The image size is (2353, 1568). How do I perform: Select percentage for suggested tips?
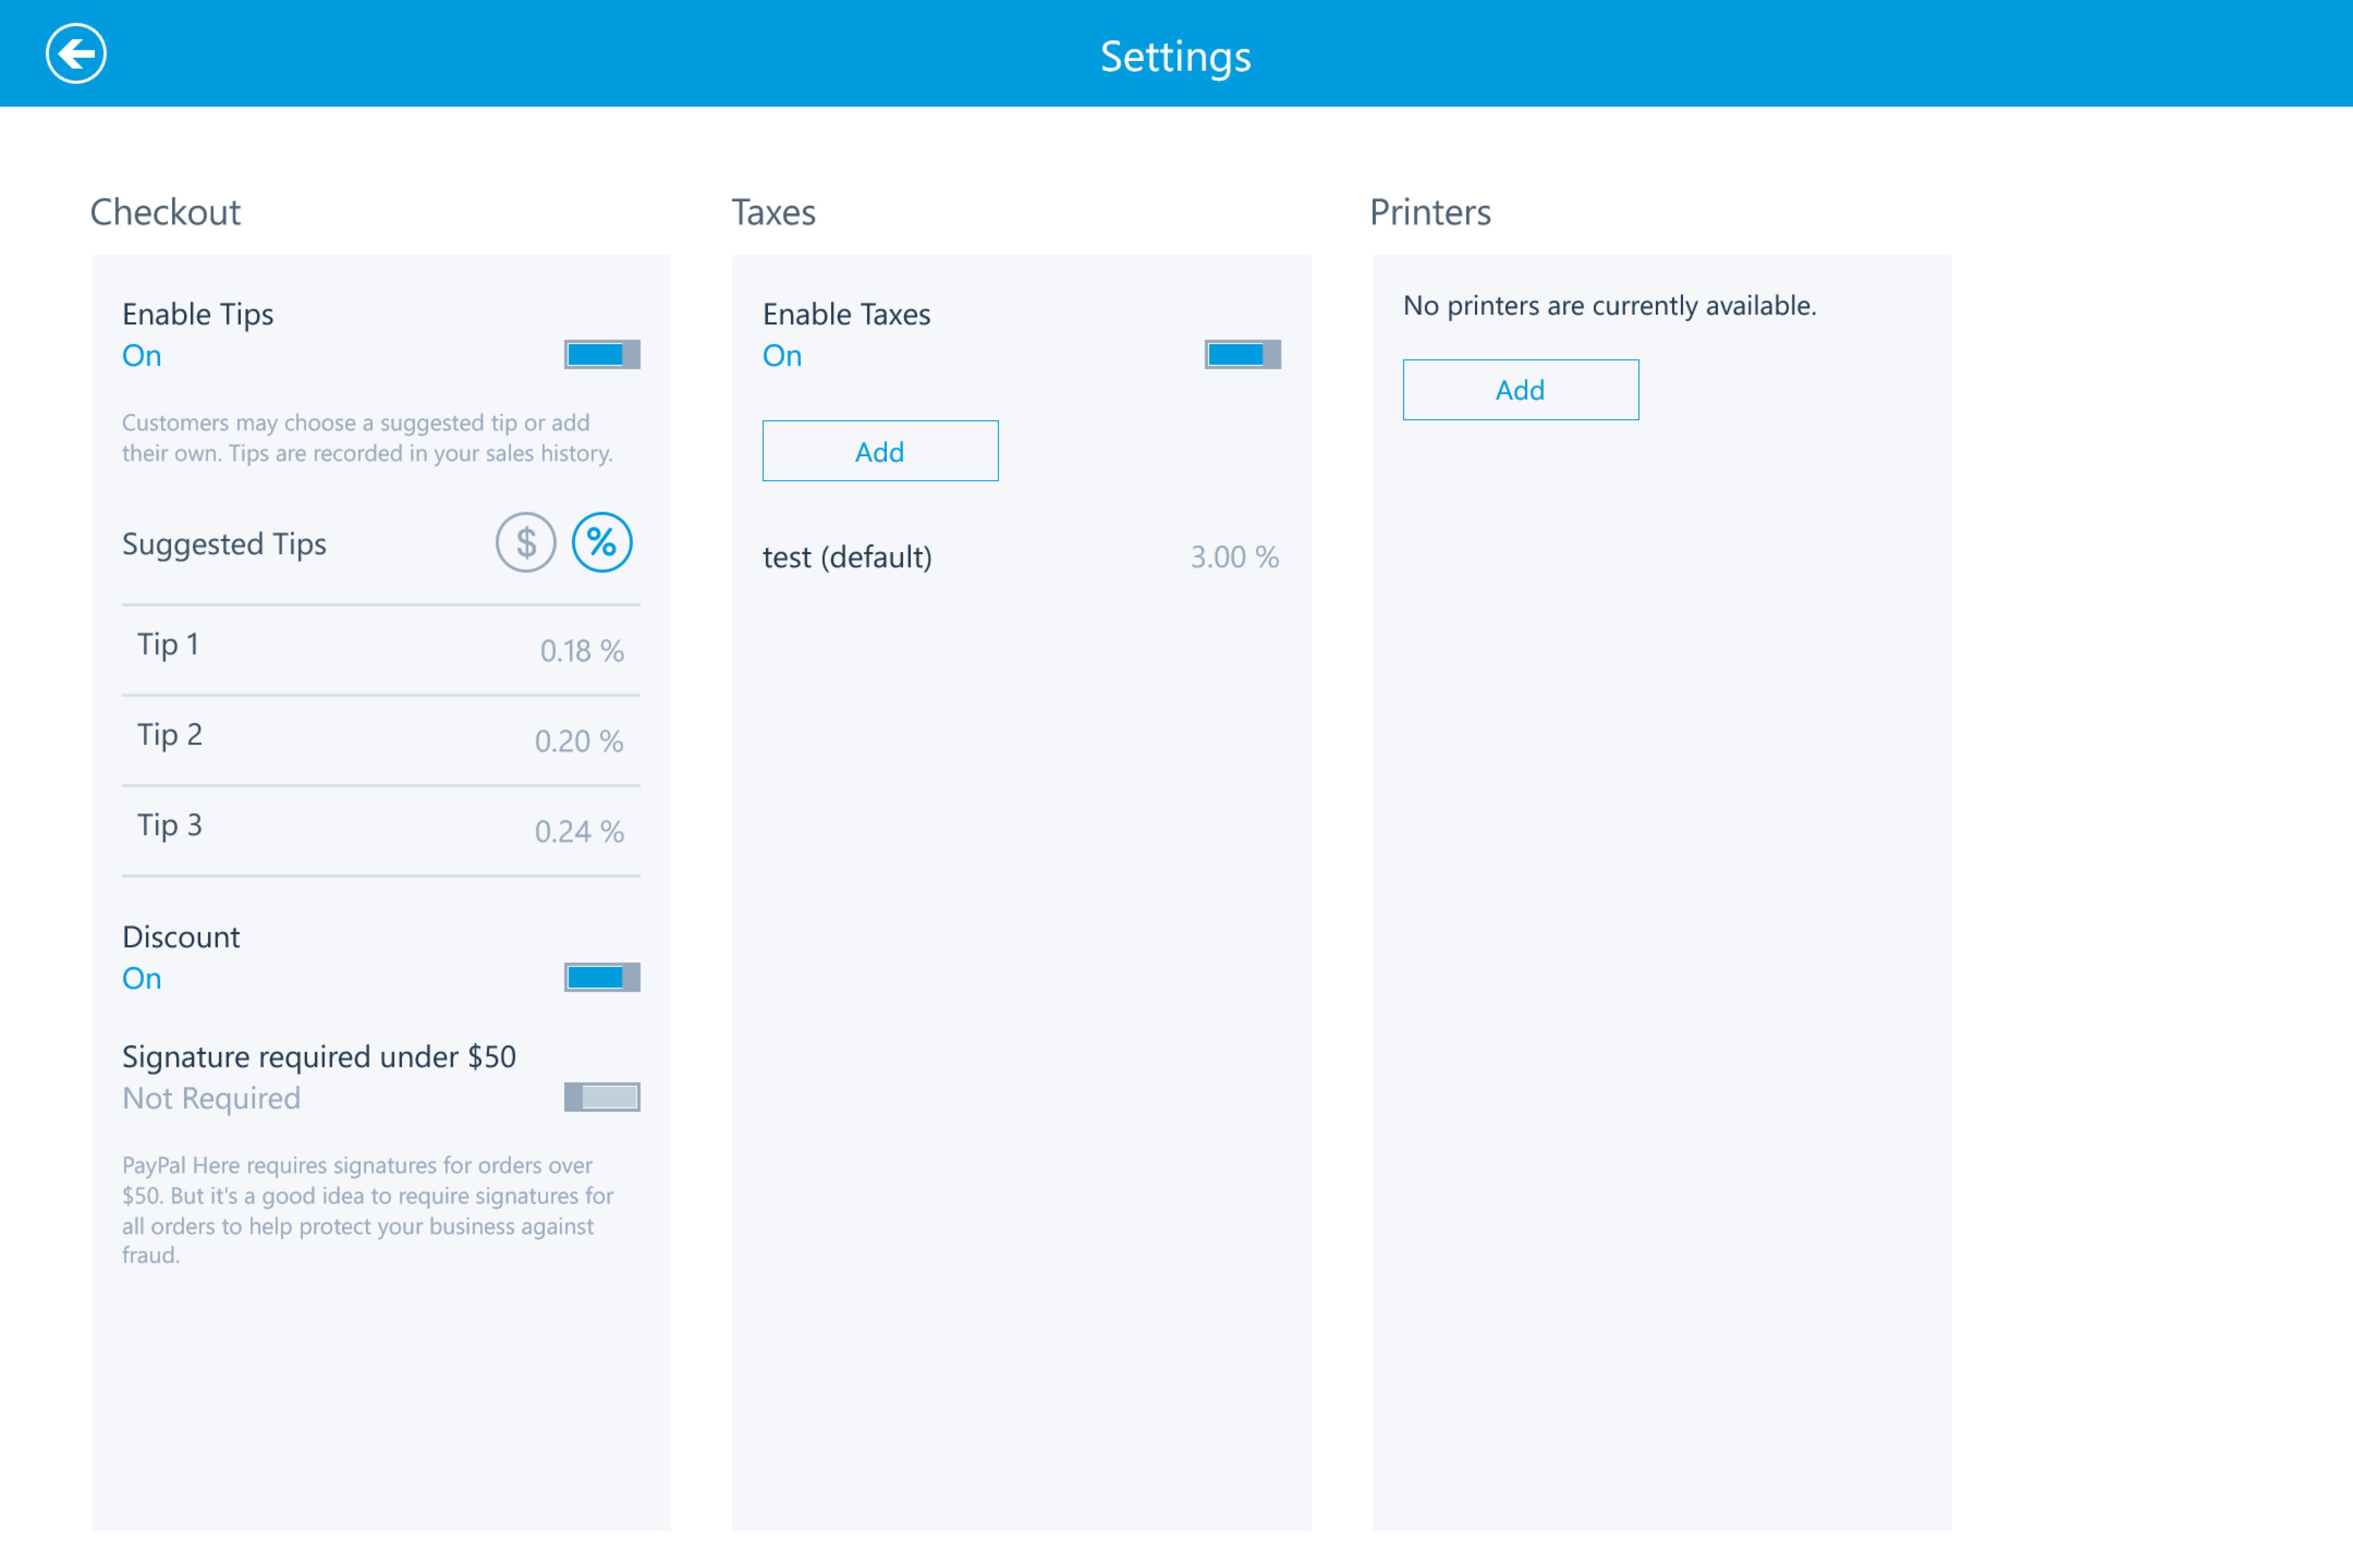pyautogui.click(x=602, y=543)
